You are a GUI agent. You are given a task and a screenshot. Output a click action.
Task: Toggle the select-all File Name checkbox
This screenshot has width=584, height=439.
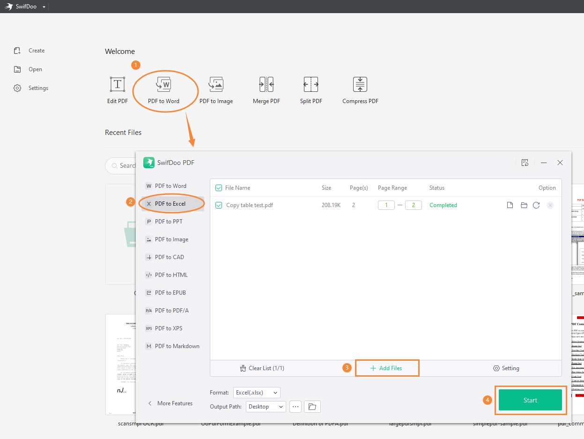(x=219, y=188)
